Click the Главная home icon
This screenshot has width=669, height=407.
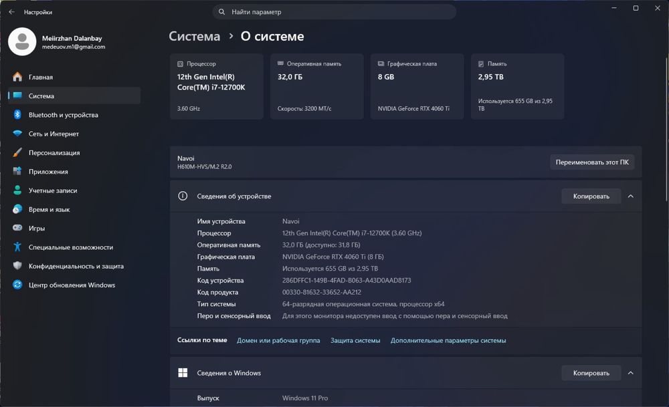(17, 77)
